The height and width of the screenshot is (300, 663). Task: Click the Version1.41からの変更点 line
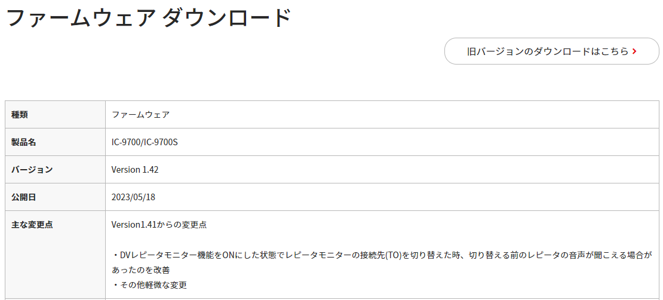tap(159, 225)
